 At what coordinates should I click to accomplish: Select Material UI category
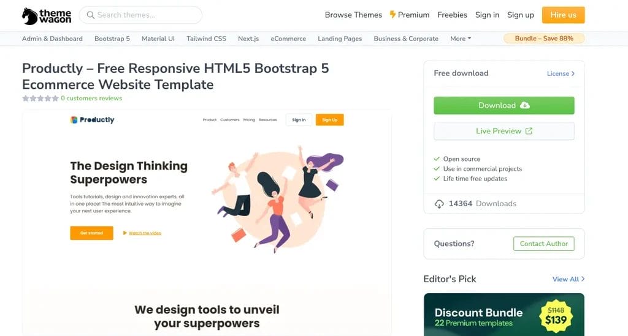pos(158,39)
